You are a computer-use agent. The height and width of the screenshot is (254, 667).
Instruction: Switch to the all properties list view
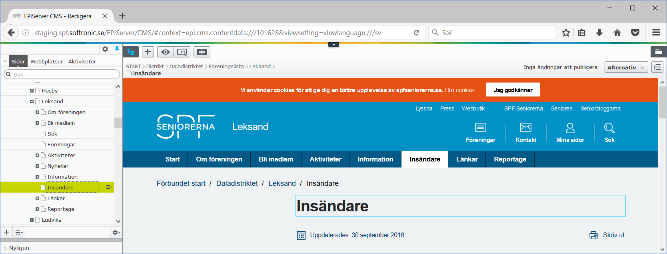pos(657,67)
